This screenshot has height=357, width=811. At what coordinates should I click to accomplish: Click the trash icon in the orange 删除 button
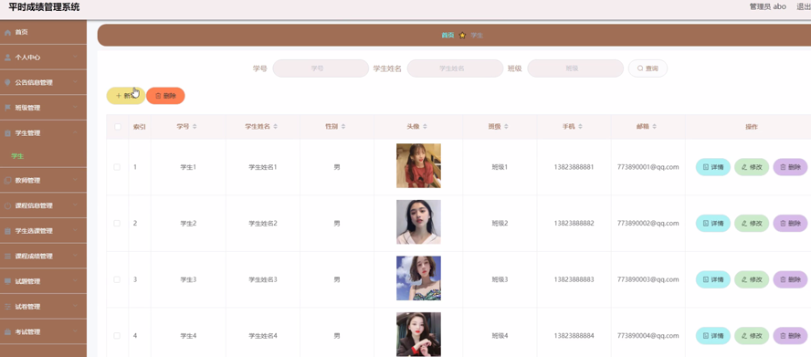pyautogui.click(x=158, y=96)
